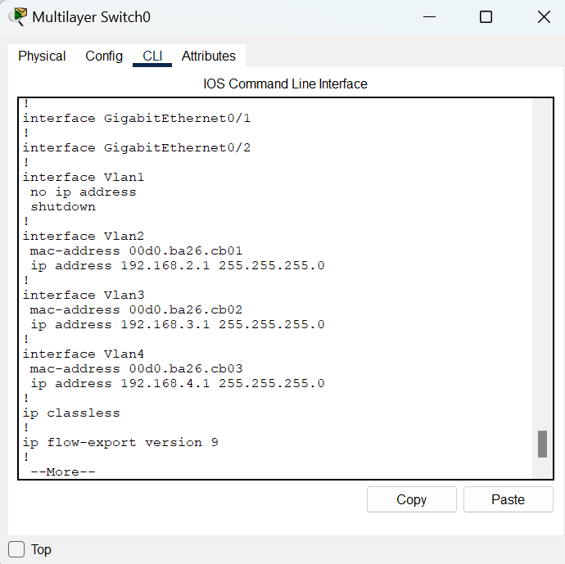
Task: Click the 'IOS Command Line Interface' heading
Action: (x=286, y=84)
